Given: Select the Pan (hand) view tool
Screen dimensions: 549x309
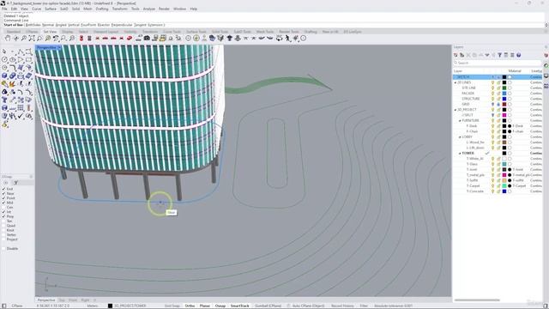Looking at the screenshot, I should point(8,38).
